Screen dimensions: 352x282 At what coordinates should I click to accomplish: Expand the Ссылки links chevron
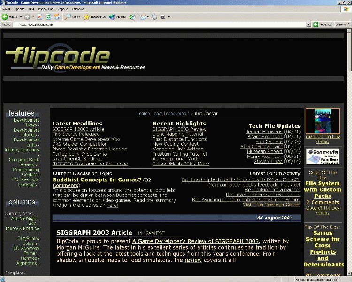(x=349, y=24)
